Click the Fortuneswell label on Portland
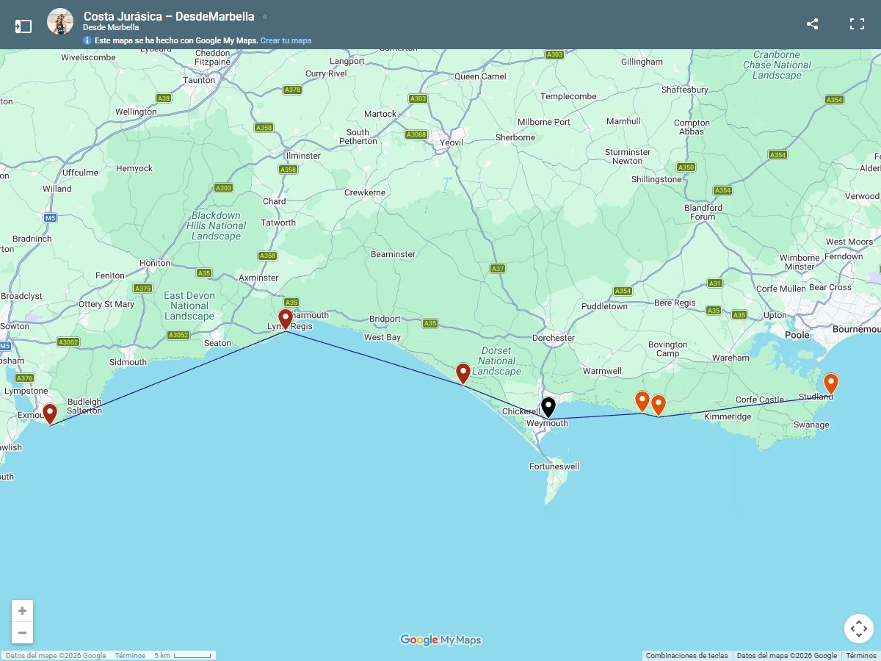 (554, 466)
